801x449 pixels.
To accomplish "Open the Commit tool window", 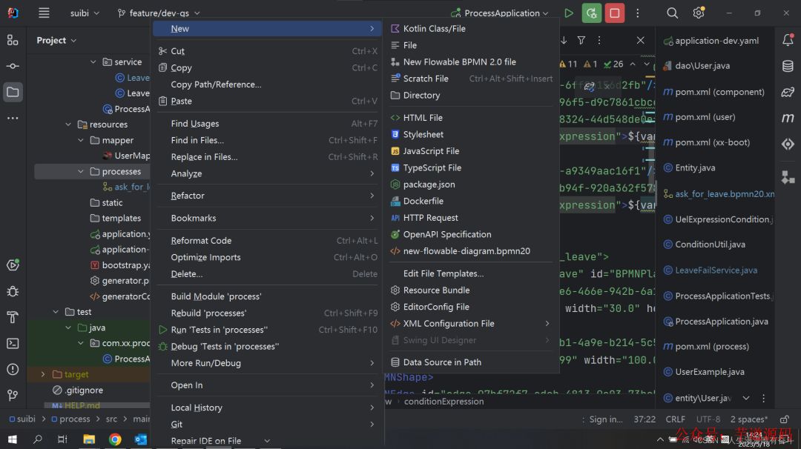I will click(x=13, y=67).
